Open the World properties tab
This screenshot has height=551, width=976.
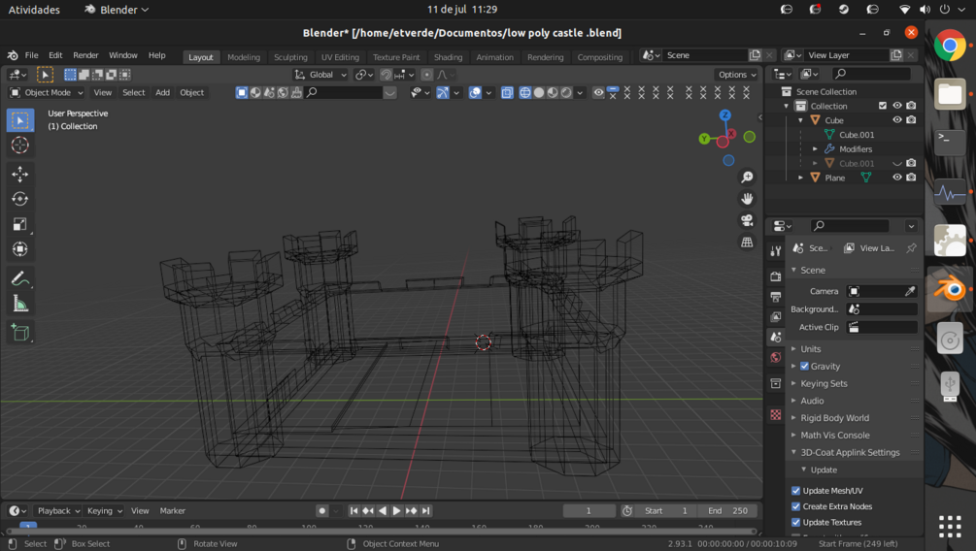pos(776,358)
